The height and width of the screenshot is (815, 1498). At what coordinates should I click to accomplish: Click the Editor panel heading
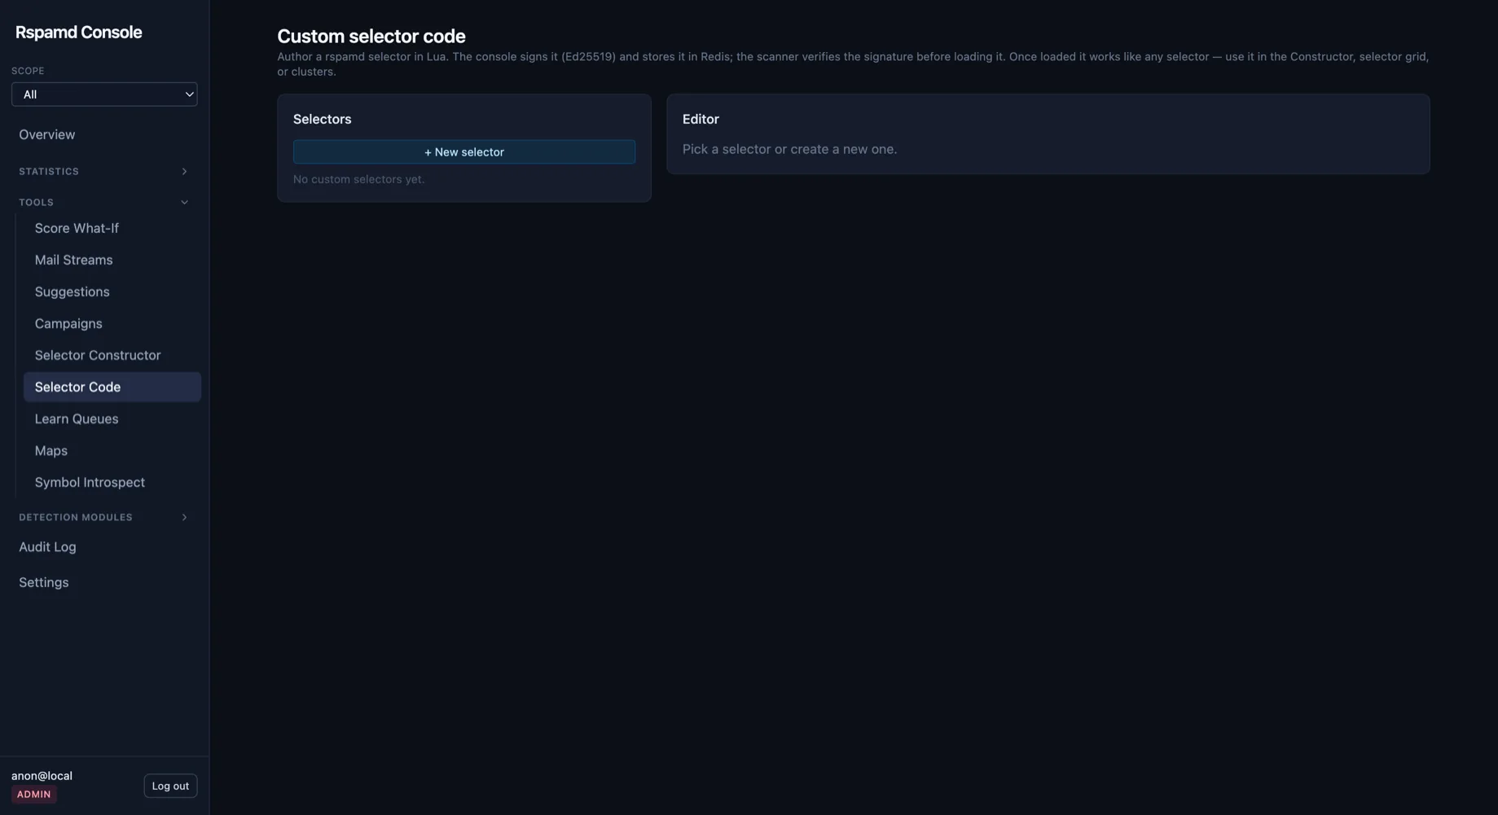tap(701, 120)
